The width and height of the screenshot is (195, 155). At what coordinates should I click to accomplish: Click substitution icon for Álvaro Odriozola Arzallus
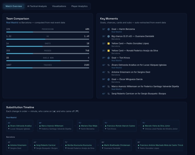(x=109, y=65)
